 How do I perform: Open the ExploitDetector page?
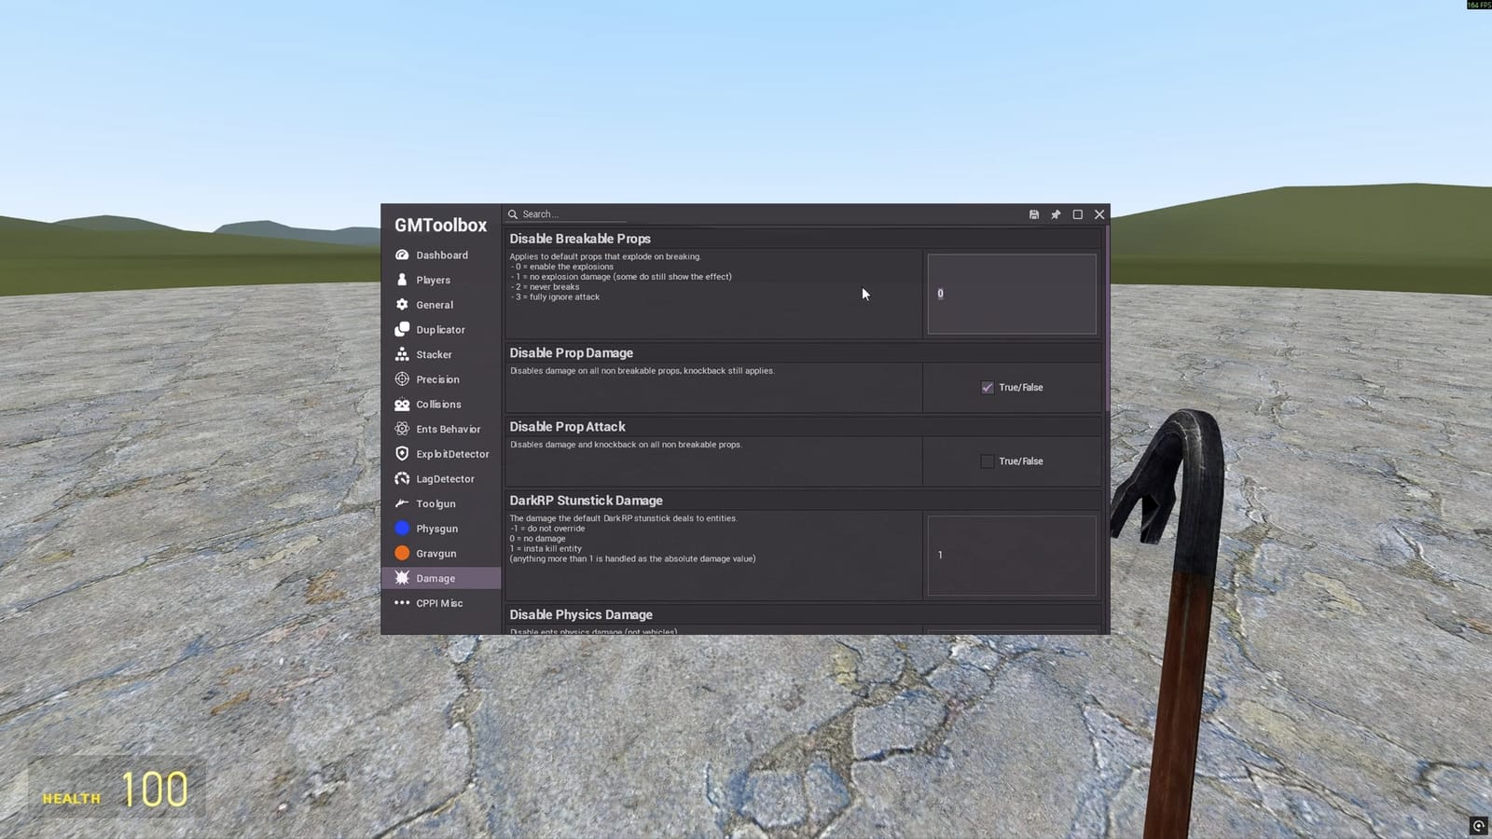tap(441, 454)
